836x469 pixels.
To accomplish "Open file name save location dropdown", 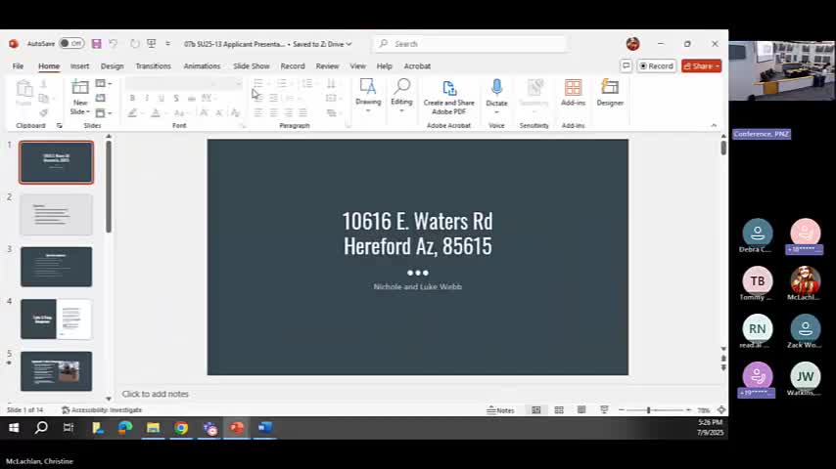I will tap(349, 44).
